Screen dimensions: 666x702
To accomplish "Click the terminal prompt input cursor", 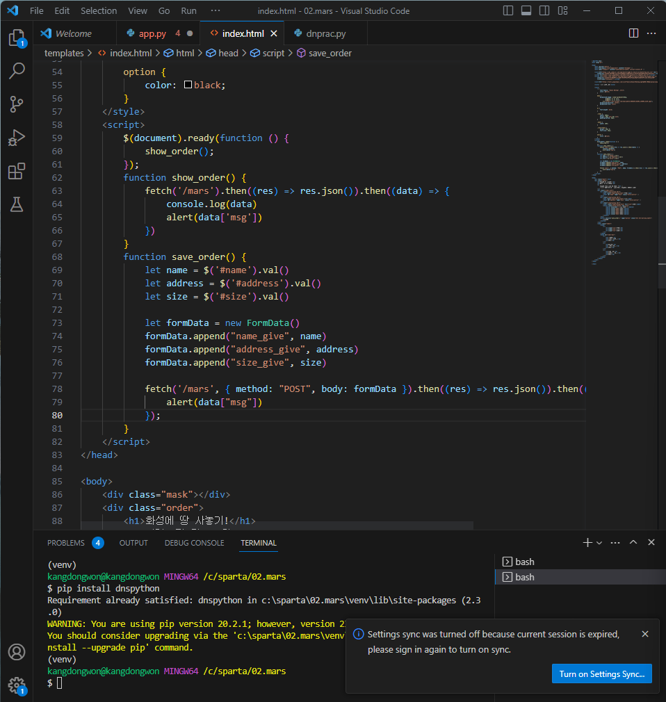I will 59,683.
